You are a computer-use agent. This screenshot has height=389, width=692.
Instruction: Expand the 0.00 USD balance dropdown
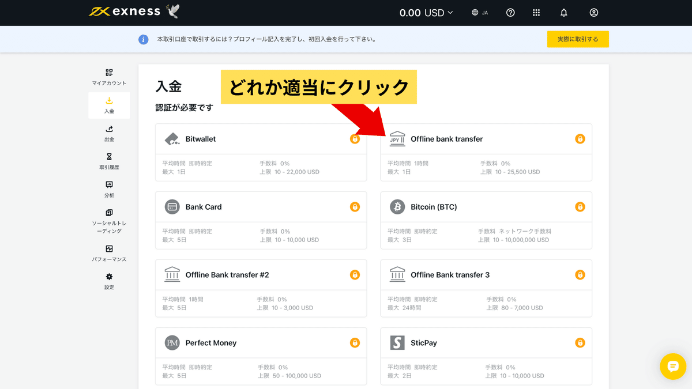pyautogui.click(x=426, y=12)
